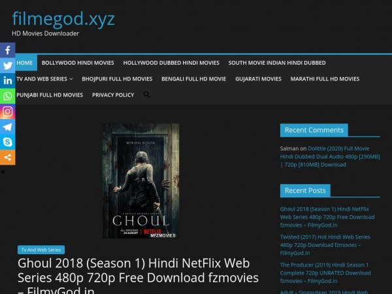
Task: Open the Dolittle (2020) comment link
Action: pos(330,157)
